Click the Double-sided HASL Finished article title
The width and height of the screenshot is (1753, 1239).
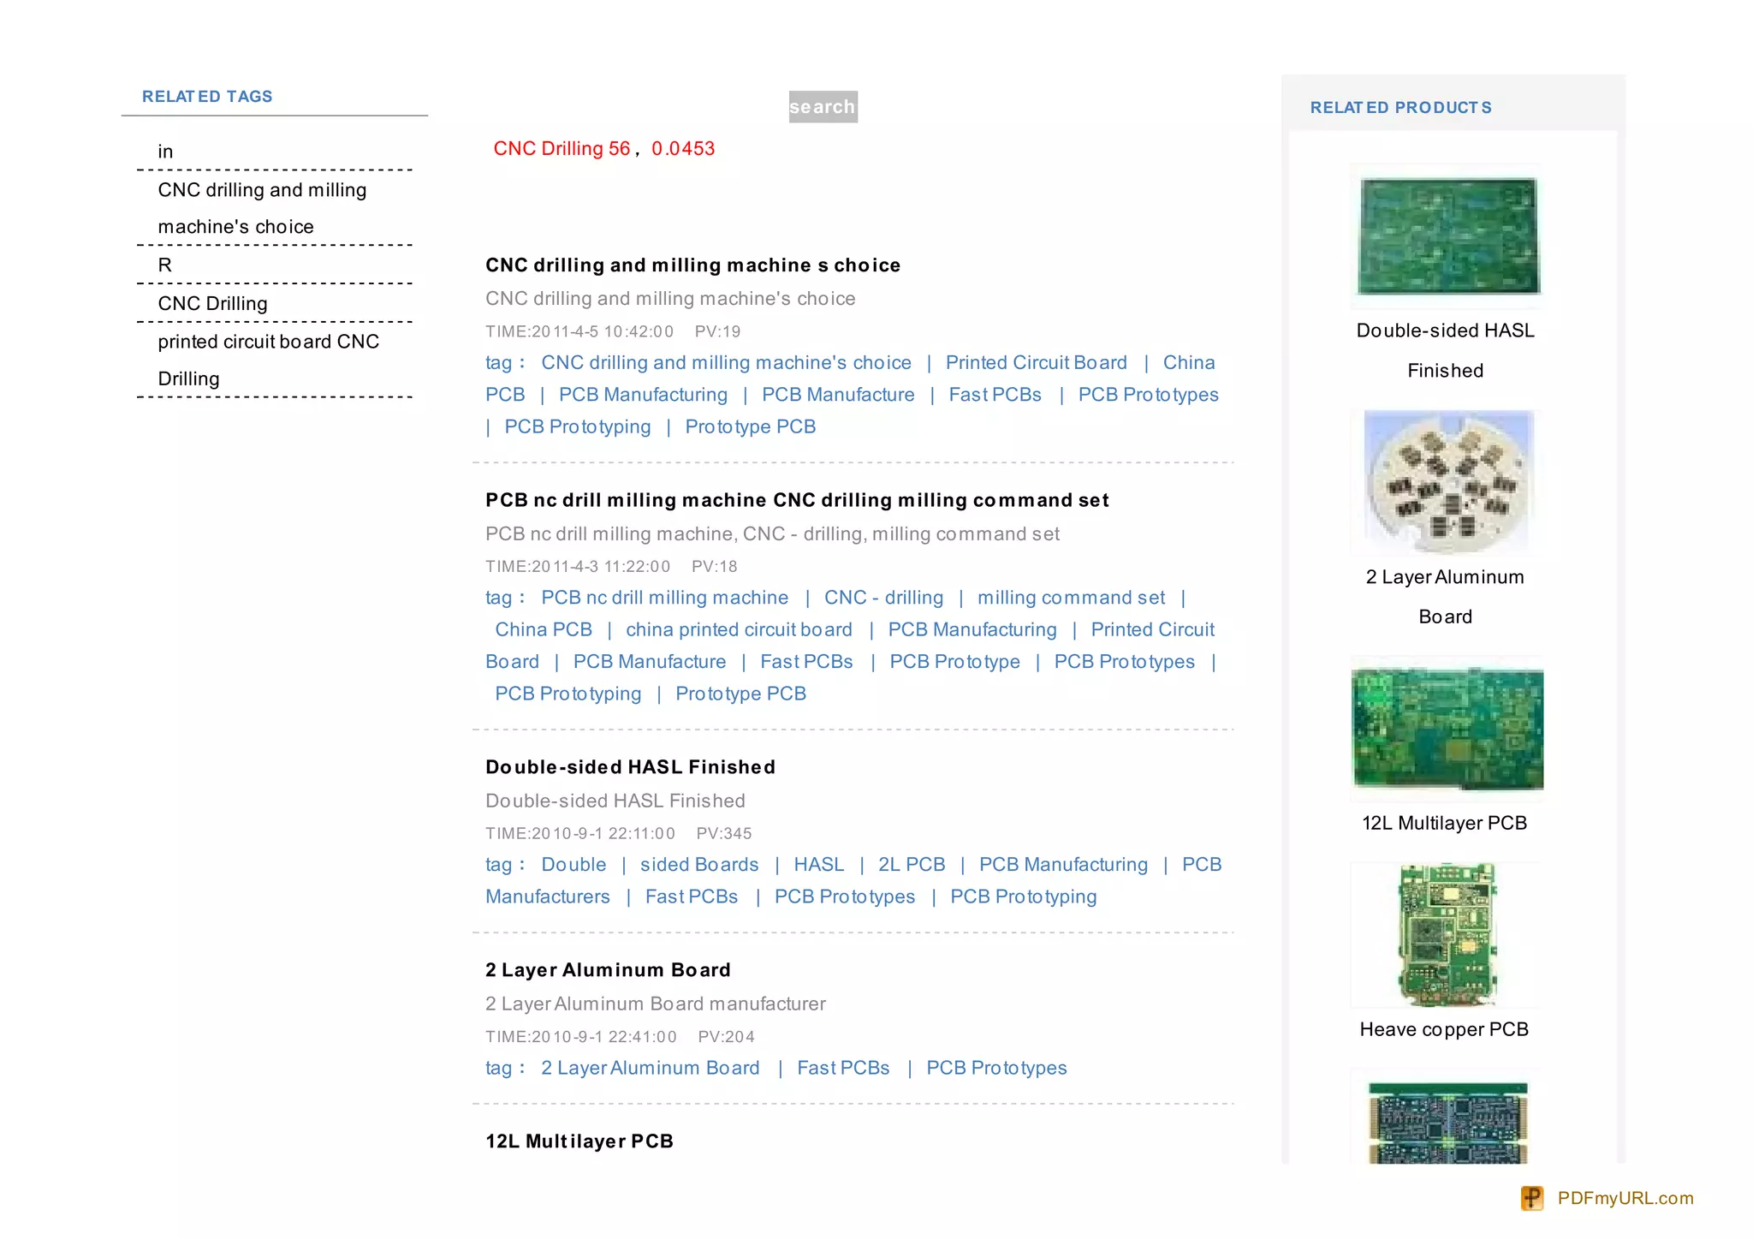[x=630, y=767]
